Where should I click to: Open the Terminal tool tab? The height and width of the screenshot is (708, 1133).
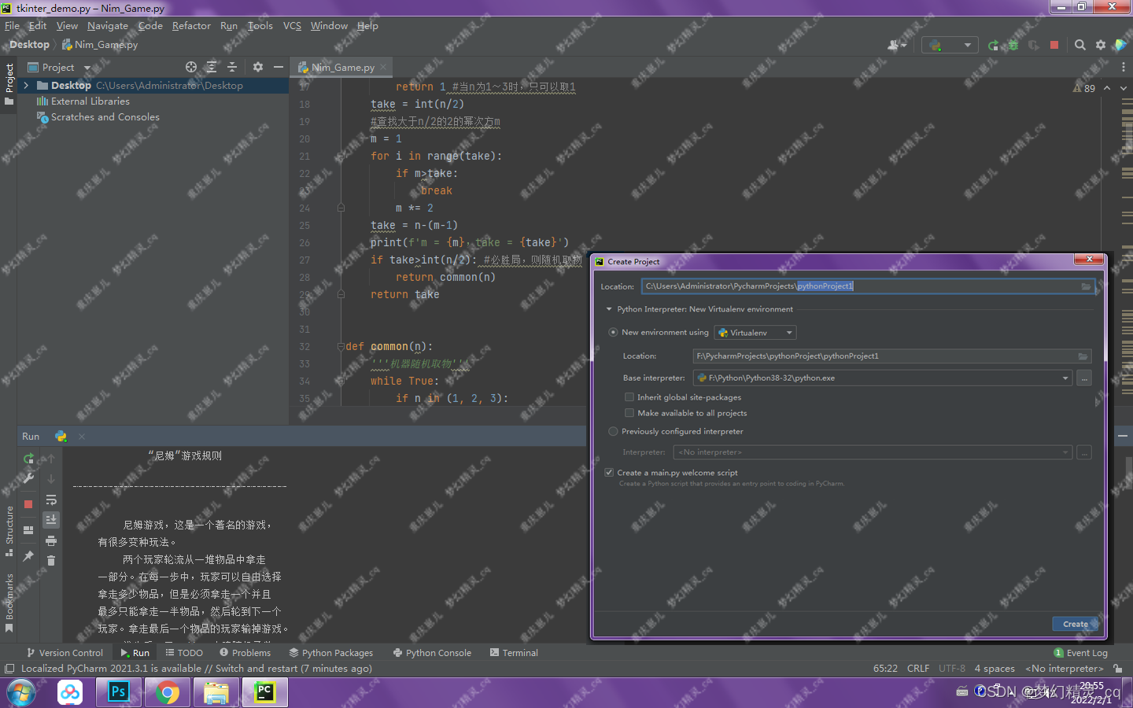point(514,653)
